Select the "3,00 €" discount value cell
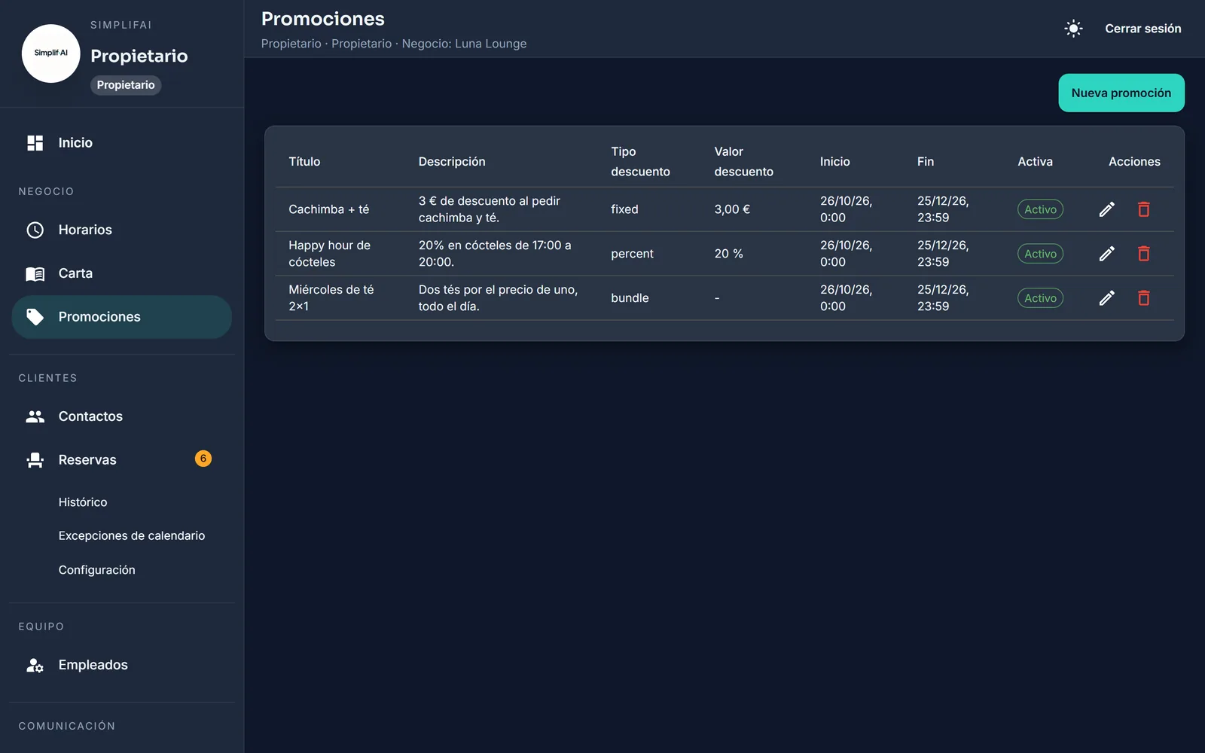This screenshot has height=753, width=1205. [732, 209]
